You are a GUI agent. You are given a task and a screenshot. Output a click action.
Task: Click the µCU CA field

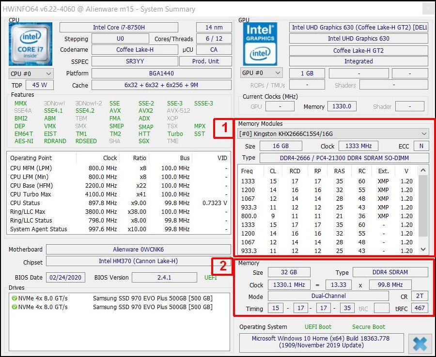tap(214, 50)
